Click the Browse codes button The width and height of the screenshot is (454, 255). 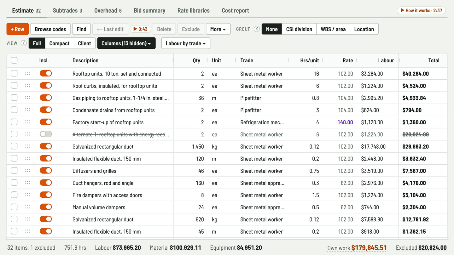pos(50,29)
